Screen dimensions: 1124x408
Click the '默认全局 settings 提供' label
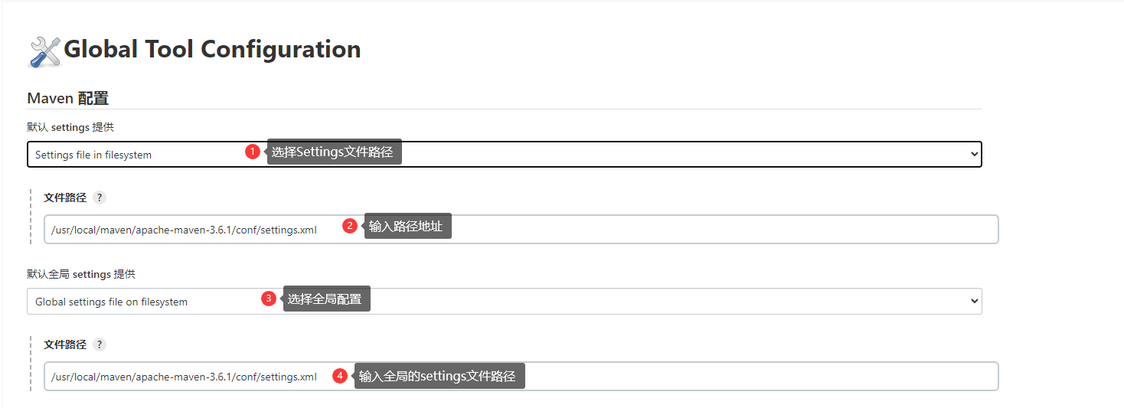(x=81, y=274)
